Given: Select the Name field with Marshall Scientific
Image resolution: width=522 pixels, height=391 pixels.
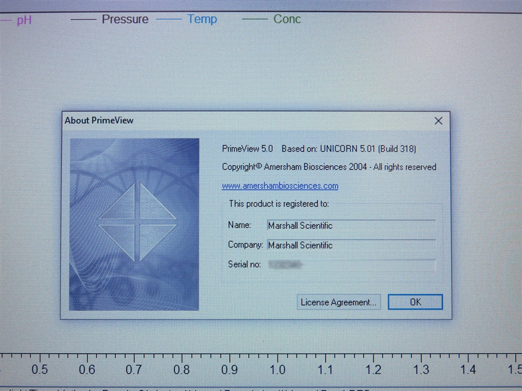Looking at the screenshot, I should [351, 225].
